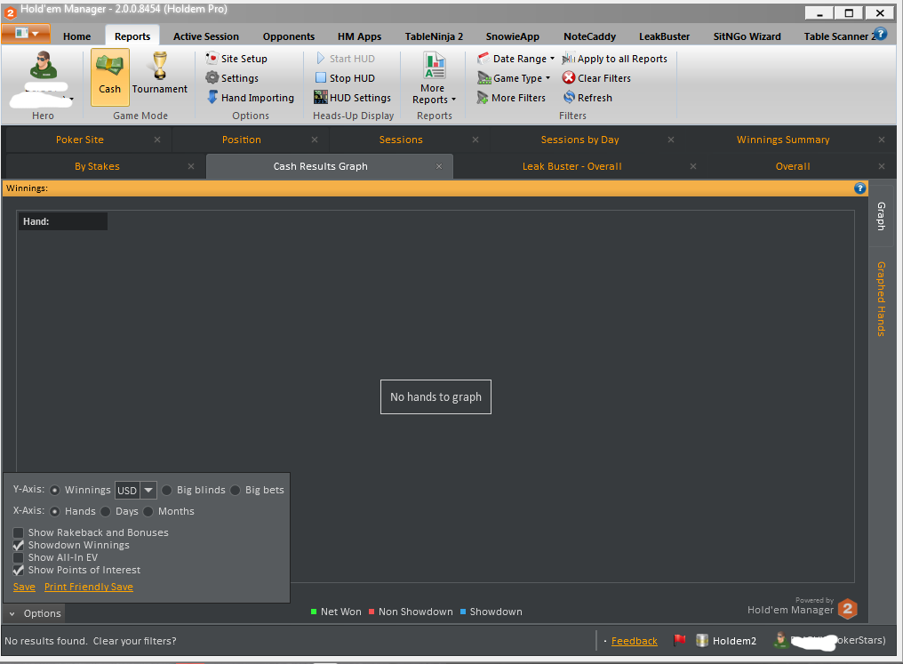Image resolution: width=903 pixels, height=664 pixels.
Task: Open the NoteCaddy tab
Action: [x=590, y=36]
